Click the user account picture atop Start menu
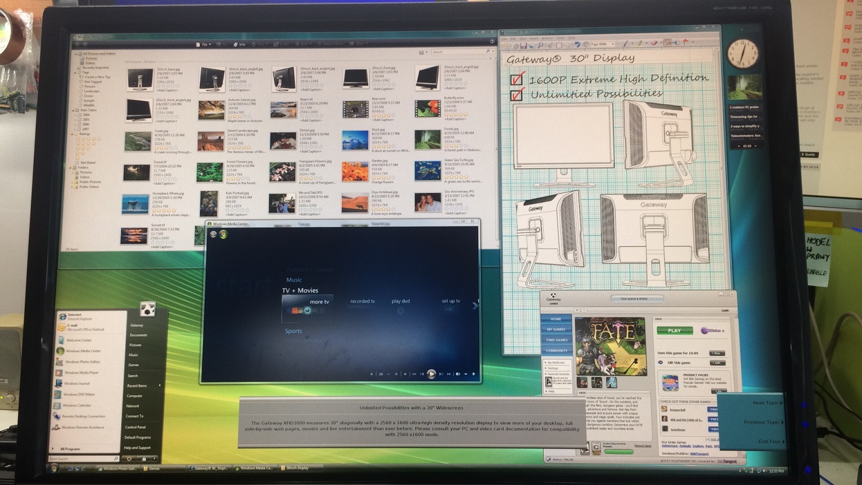The image size is (862, 485). 147,309
